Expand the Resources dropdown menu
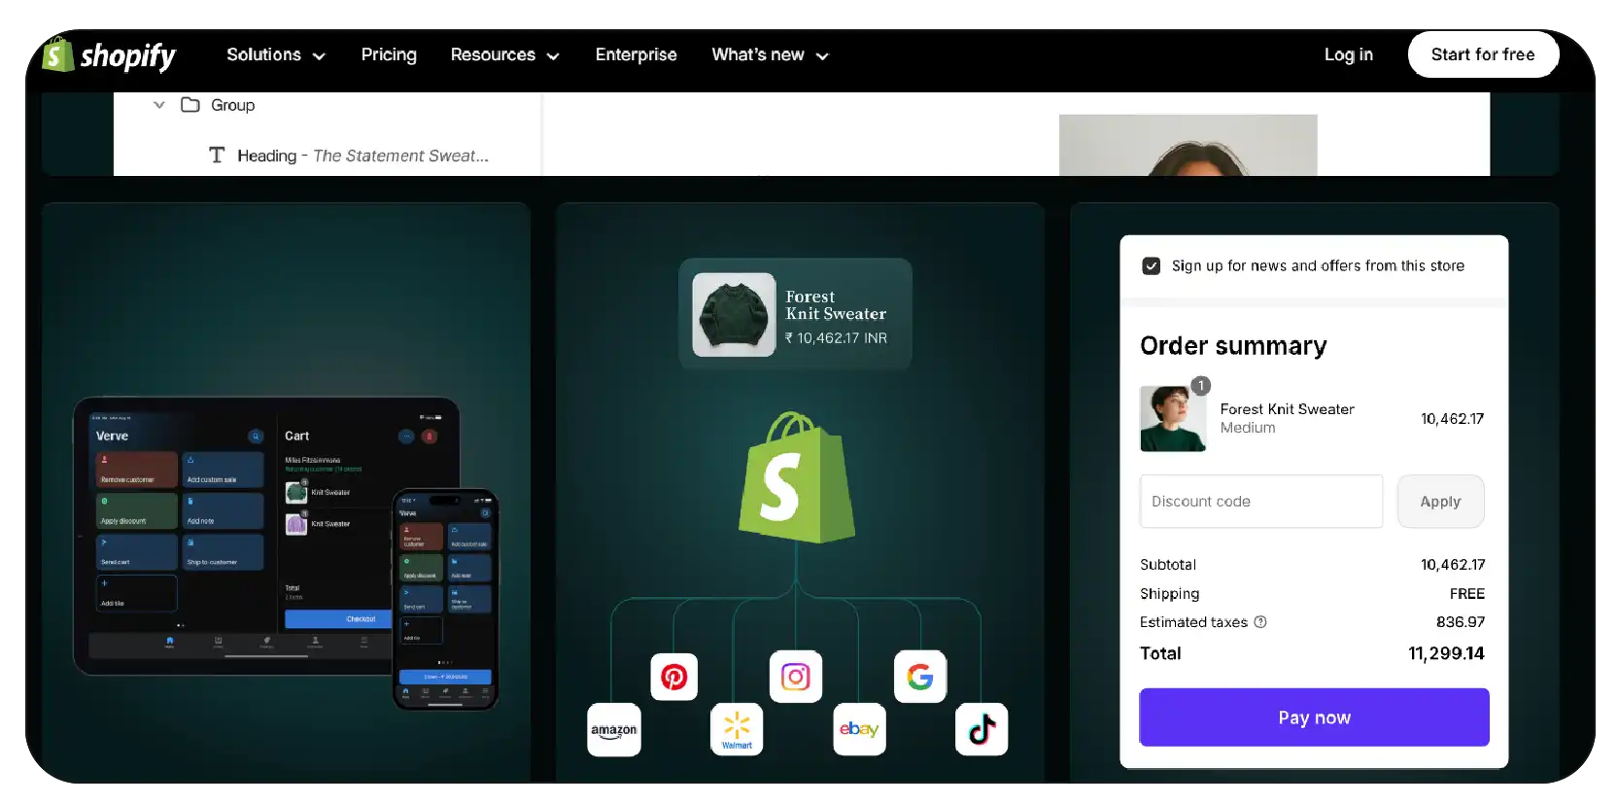 coord(504,55)
